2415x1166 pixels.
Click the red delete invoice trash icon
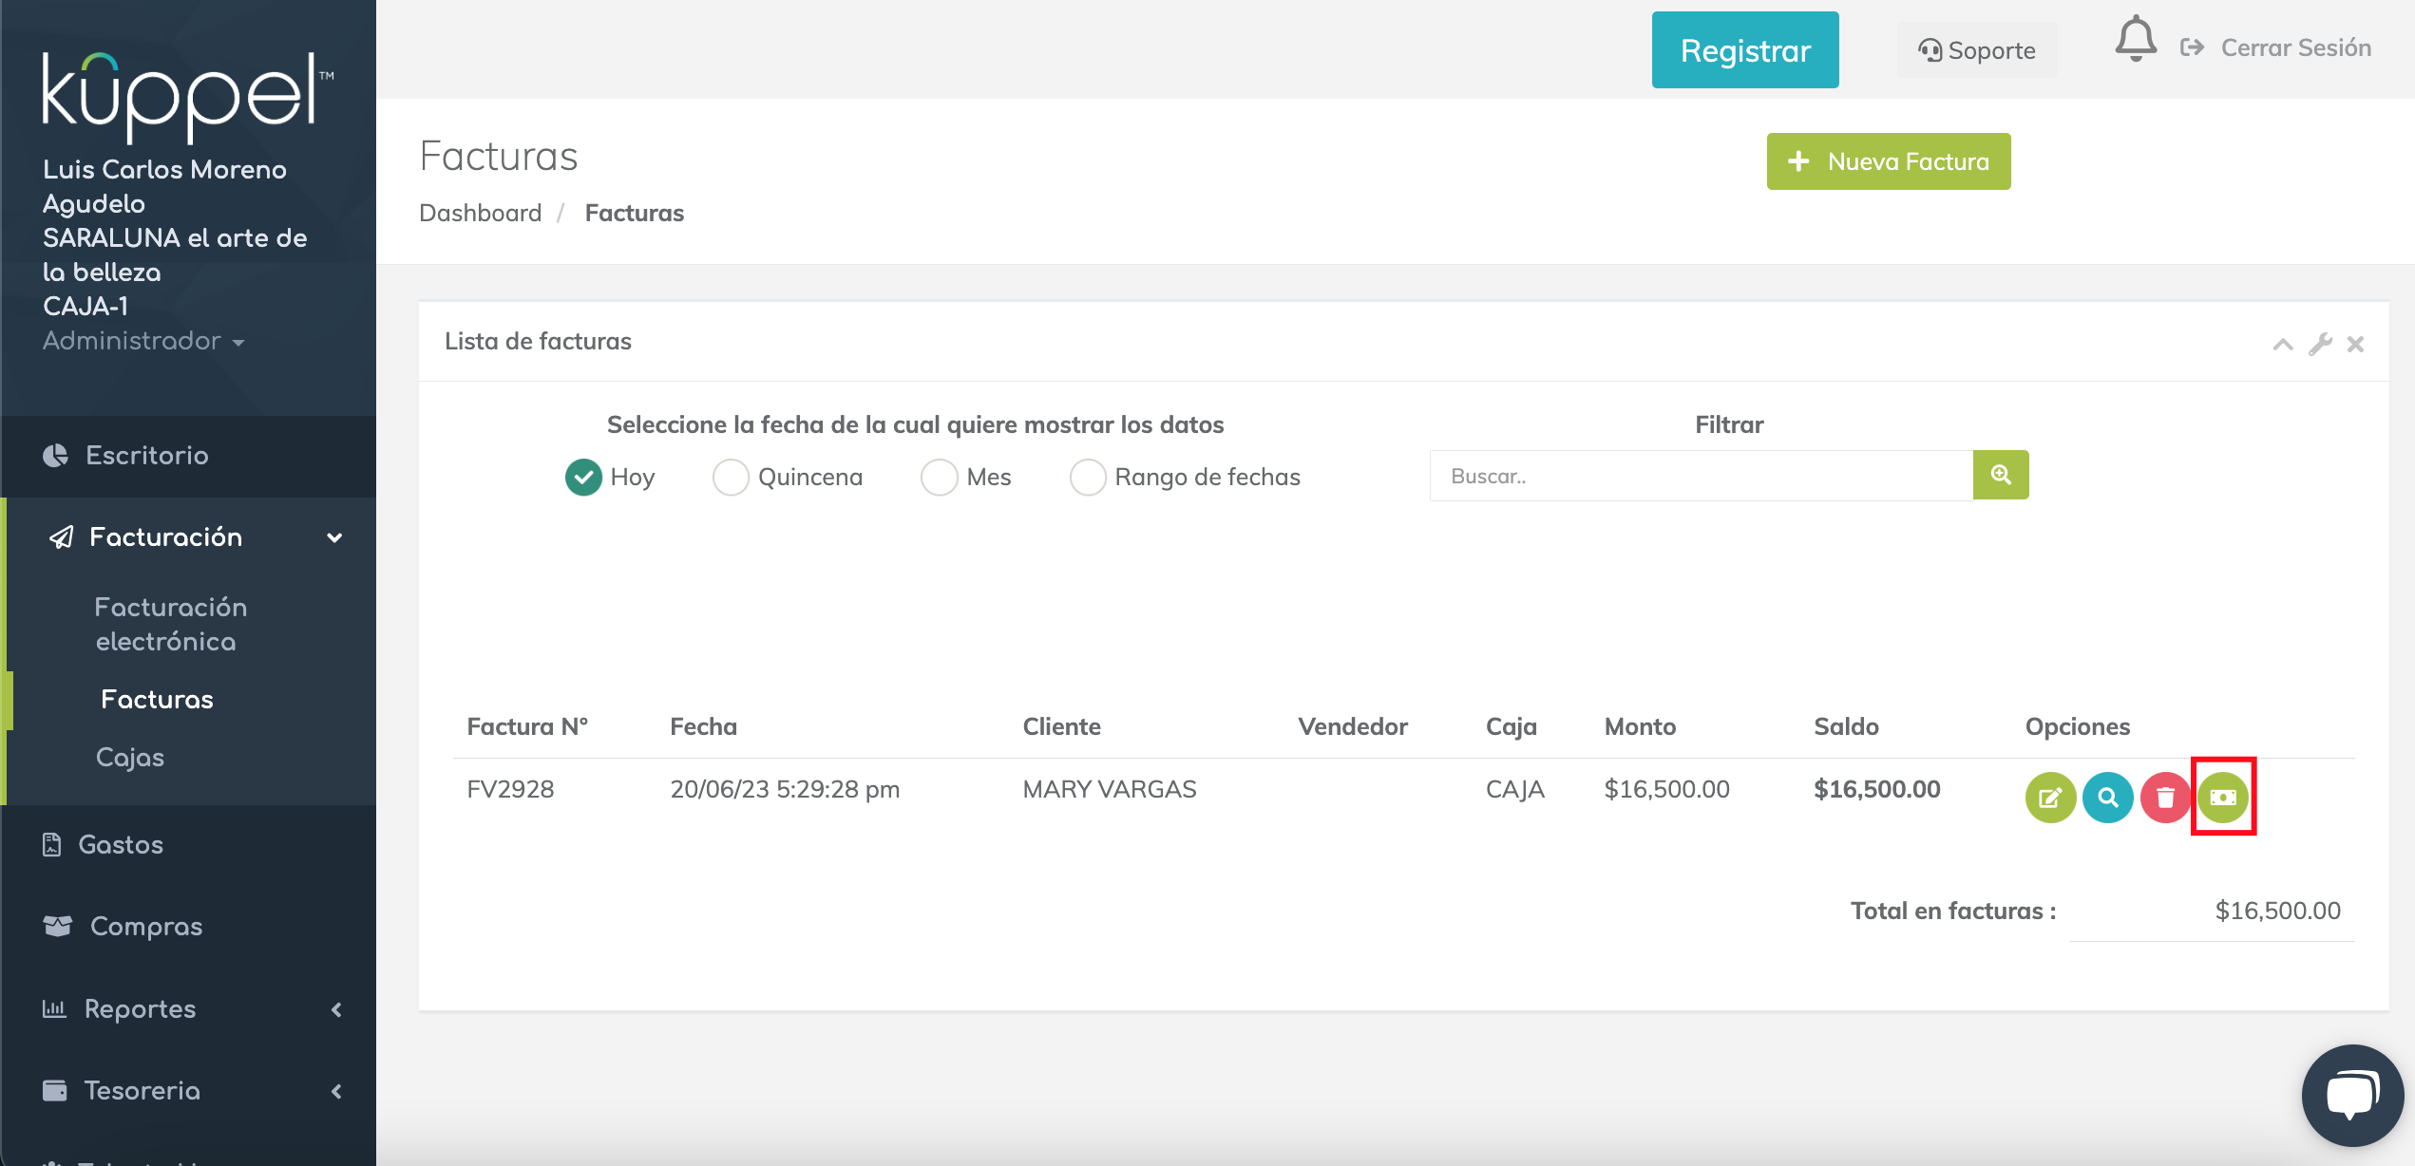pyautogui.click(x=2165, y=797)
